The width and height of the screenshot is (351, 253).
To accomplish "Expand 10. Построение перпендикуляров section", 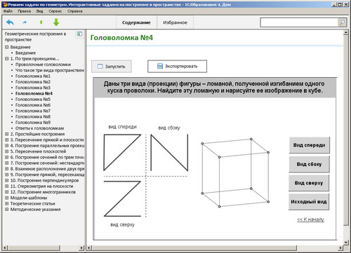I will (7, 180).
